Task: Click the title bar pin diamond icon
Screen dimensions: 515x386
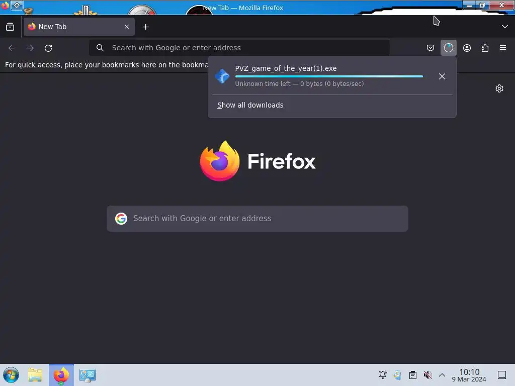Action: click(17, 5)
